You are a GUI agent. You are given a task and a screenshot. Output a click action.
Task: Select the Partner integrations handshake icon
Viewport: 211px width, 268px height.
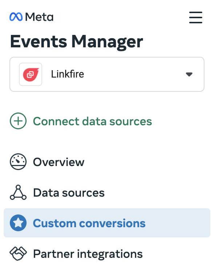(18, 253)
